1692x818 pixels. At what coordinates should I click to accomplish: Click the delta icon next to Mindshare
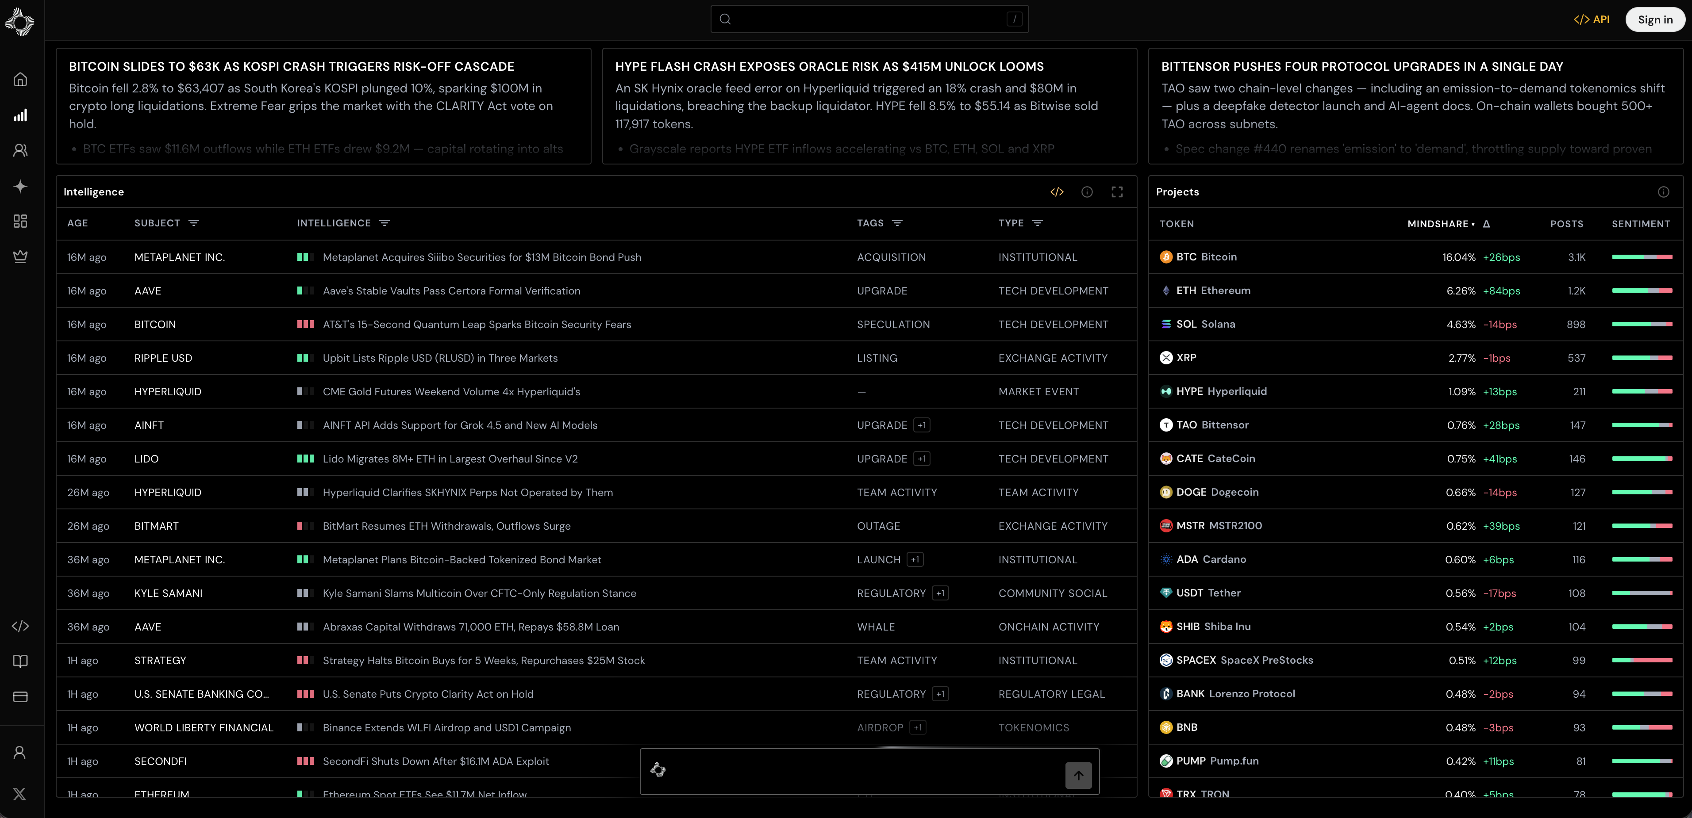[1486, 224]
